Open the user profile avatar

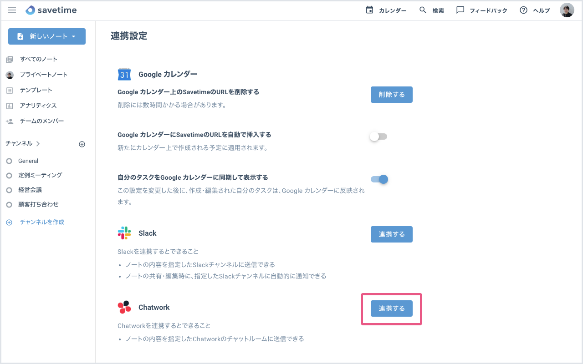[567, 10]
